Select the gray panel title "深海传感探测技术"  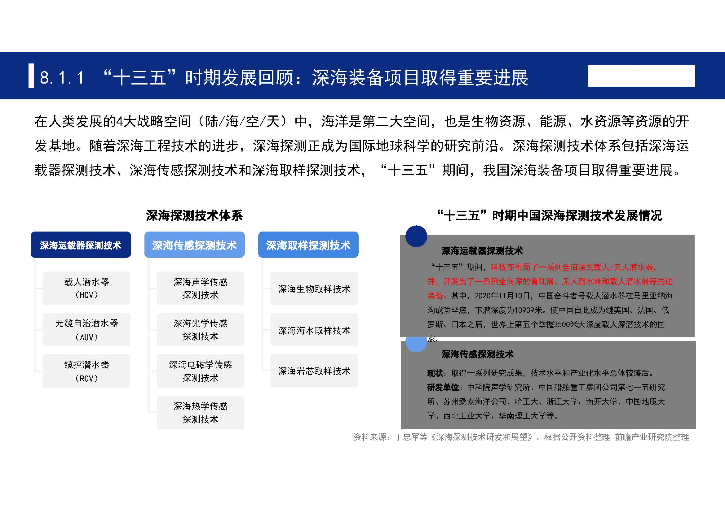477,354
